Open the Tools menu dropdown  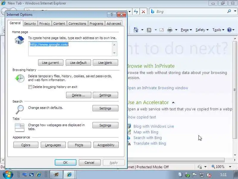(x=218, y=30)
